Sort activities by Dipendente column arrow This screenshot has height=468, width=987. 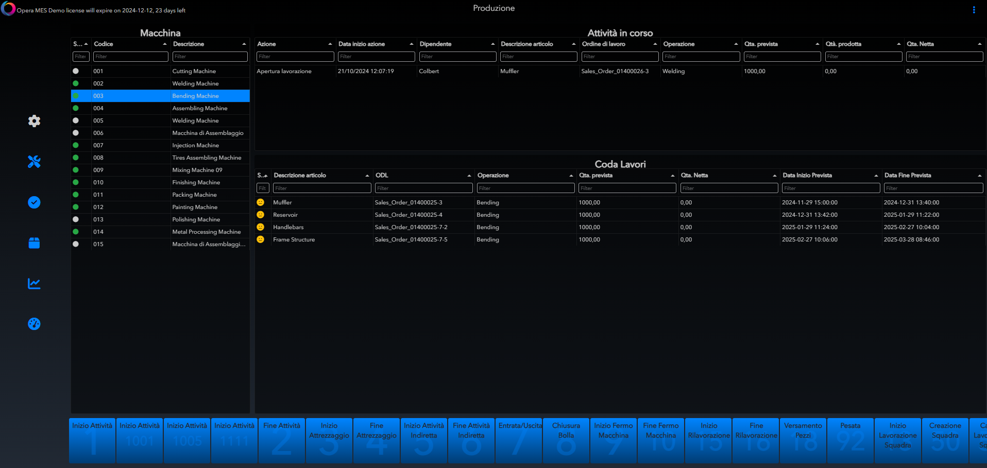[x=492, y=44]
